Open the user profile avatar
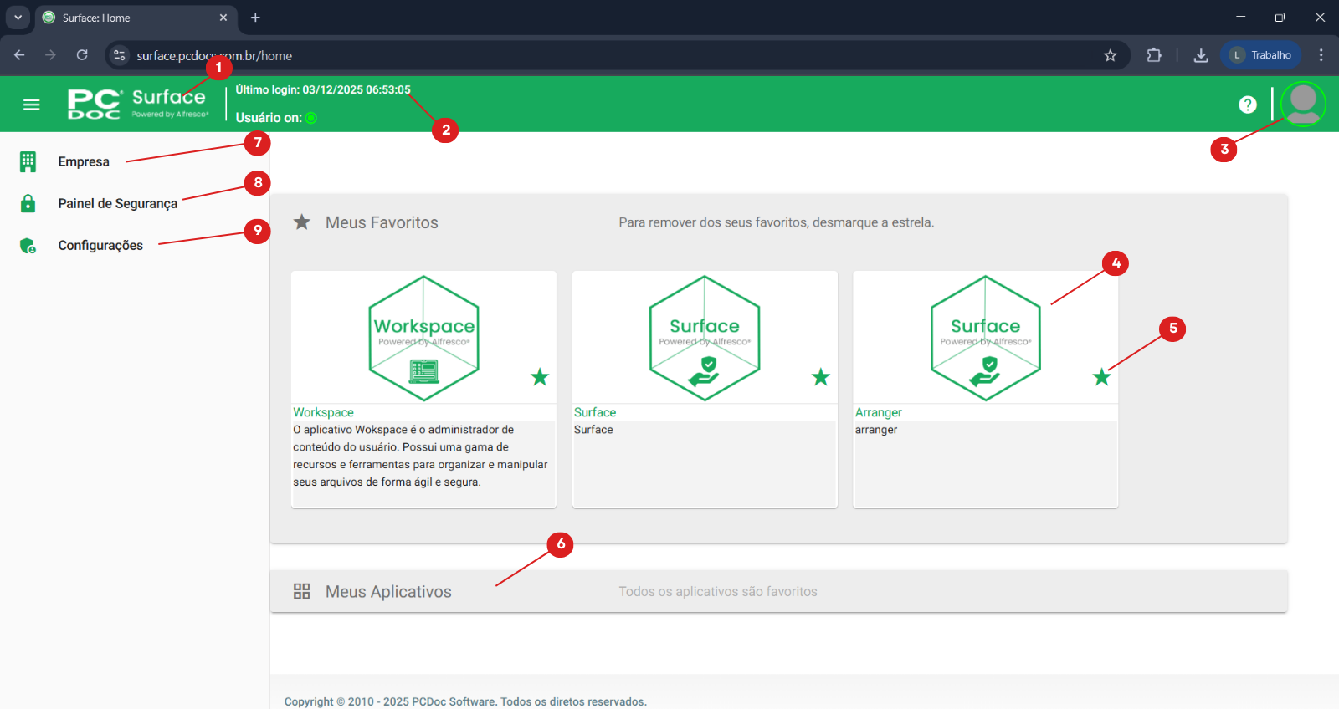 1302,104
